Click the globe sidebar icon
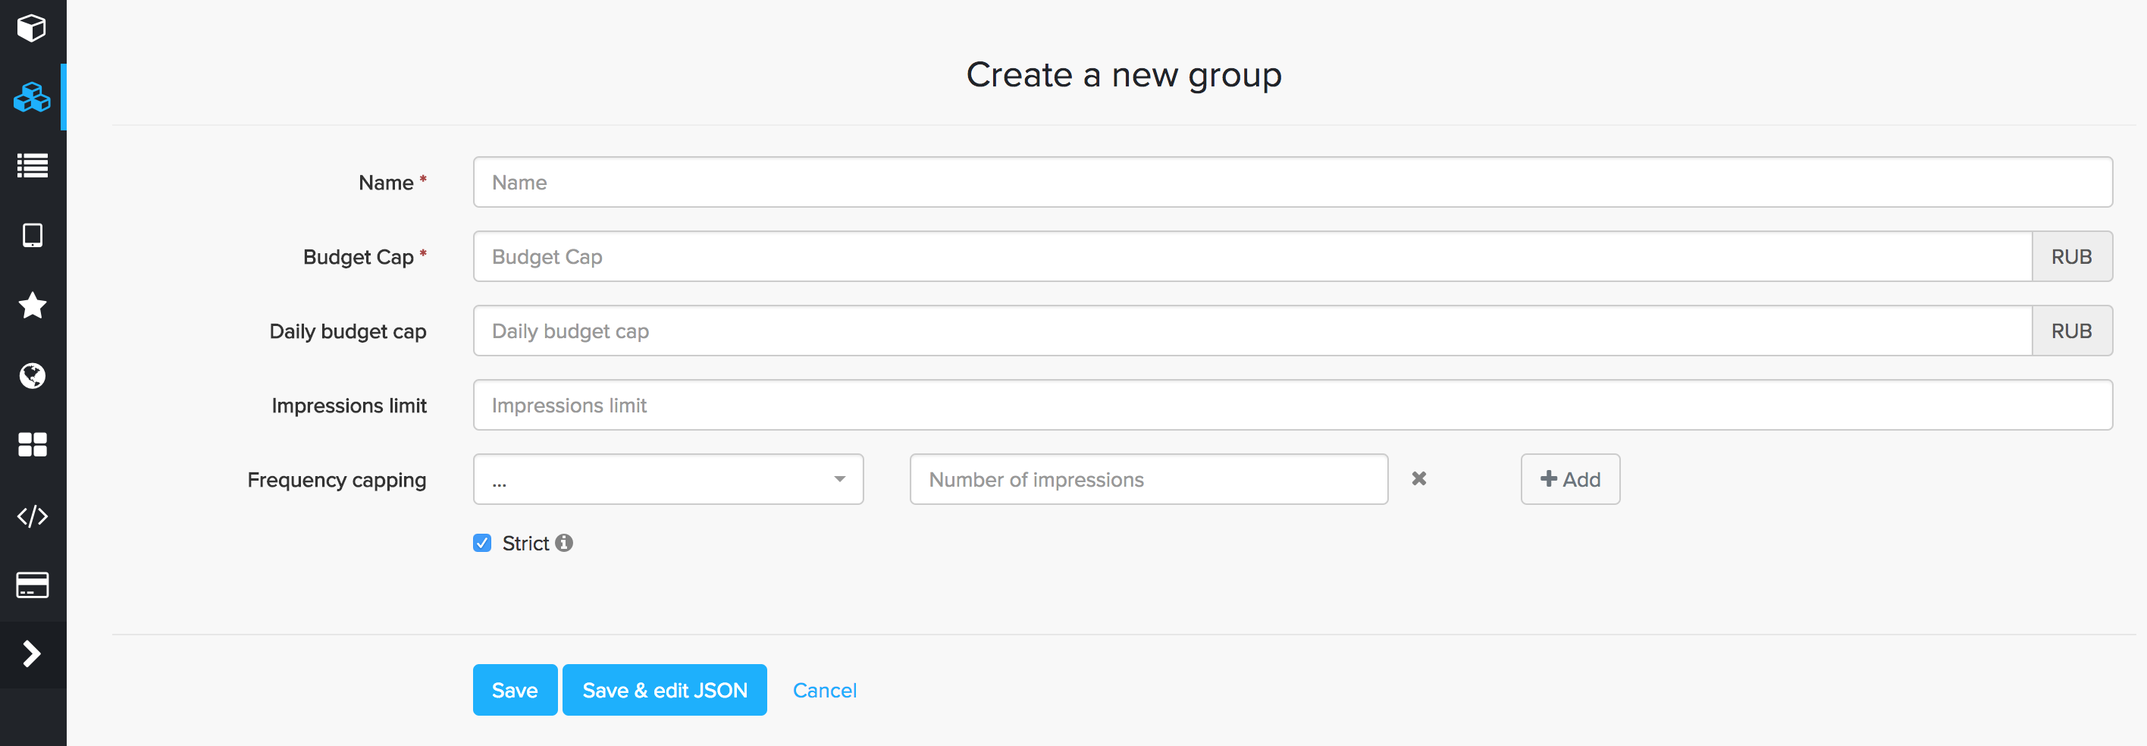The width and height of the screenshot is (2147, 746). pyautogui.click(x=32, y=376)
